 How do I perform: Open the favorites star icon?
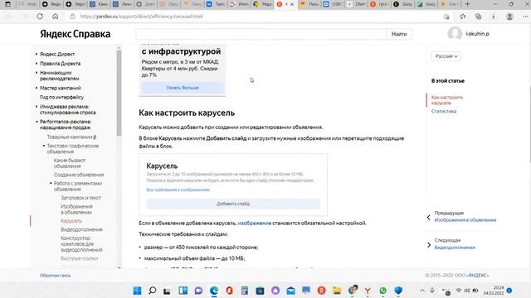point(463,17)
